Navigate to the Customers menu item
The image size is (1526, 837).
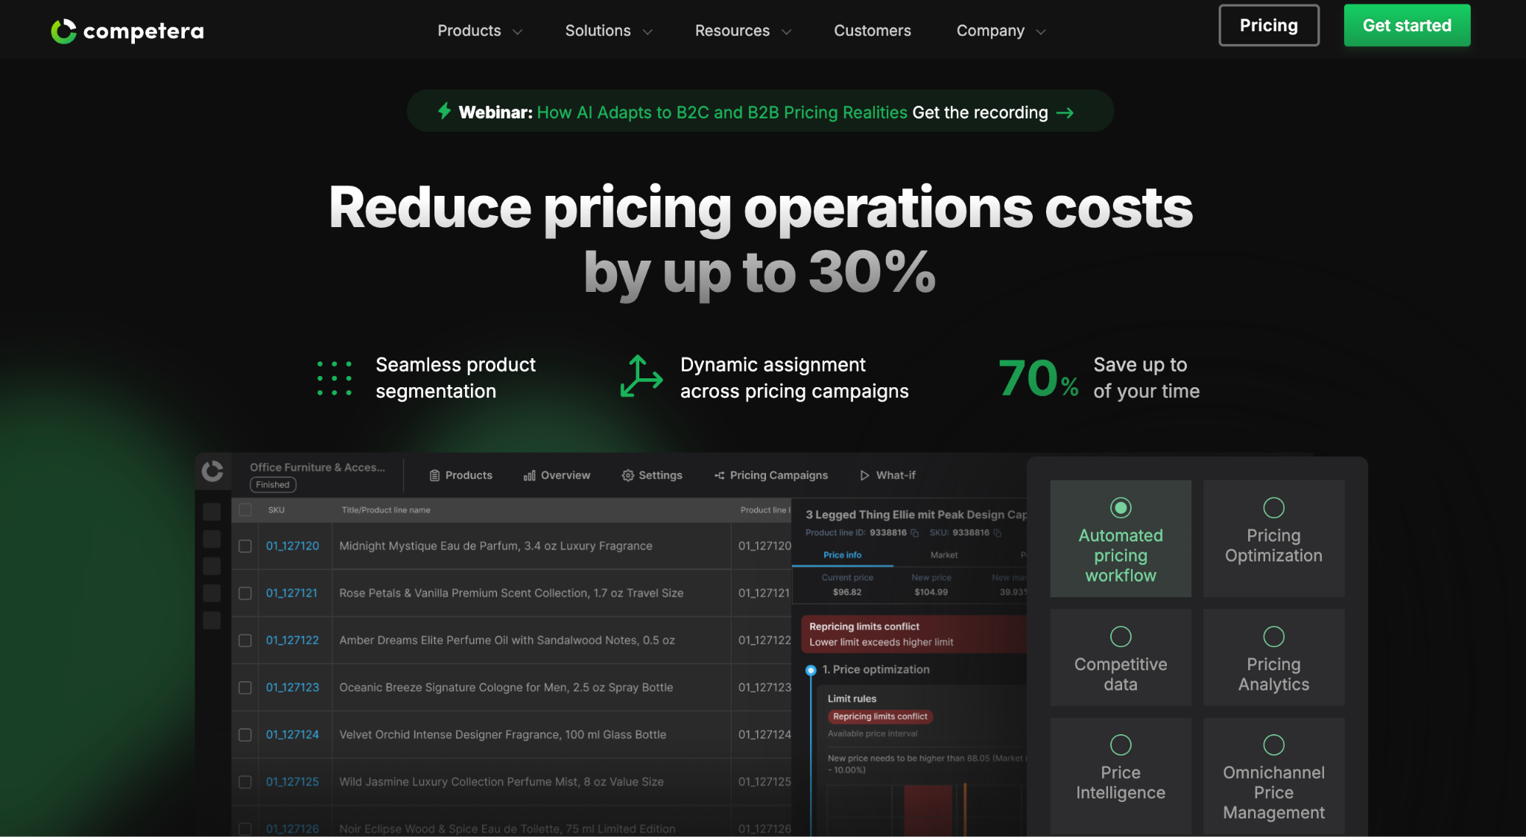pos(872,31)
